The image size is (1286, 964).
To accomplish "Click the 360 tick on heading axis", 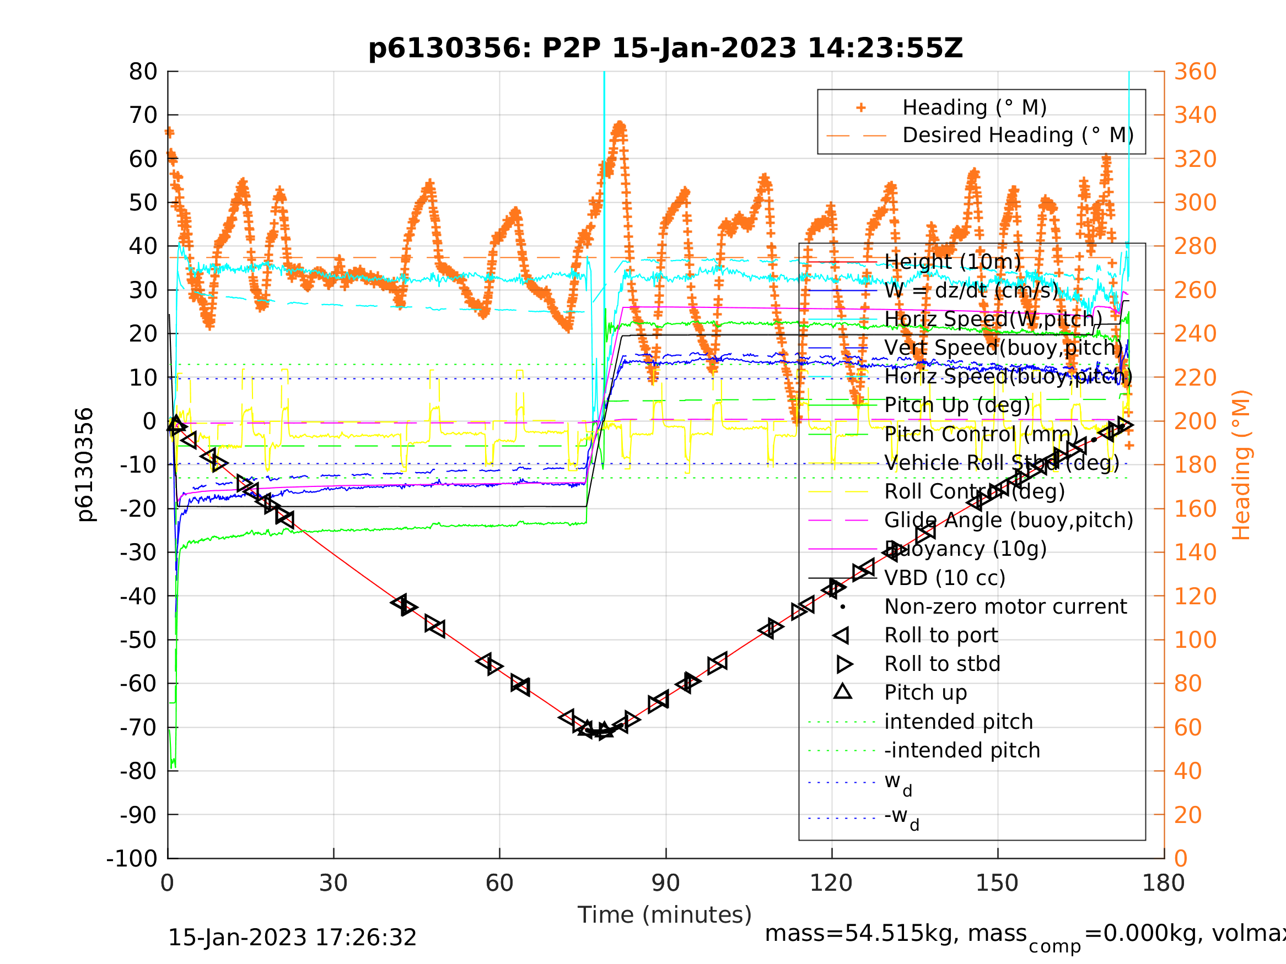I will [1195, 72].
